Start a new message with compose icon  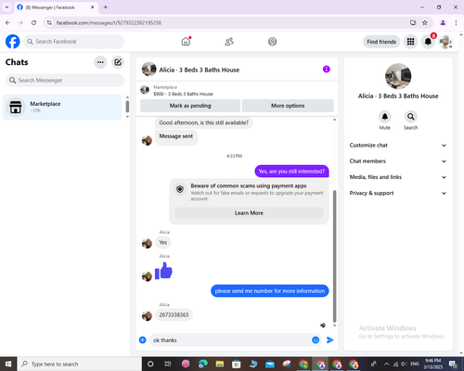pos(118,62)
